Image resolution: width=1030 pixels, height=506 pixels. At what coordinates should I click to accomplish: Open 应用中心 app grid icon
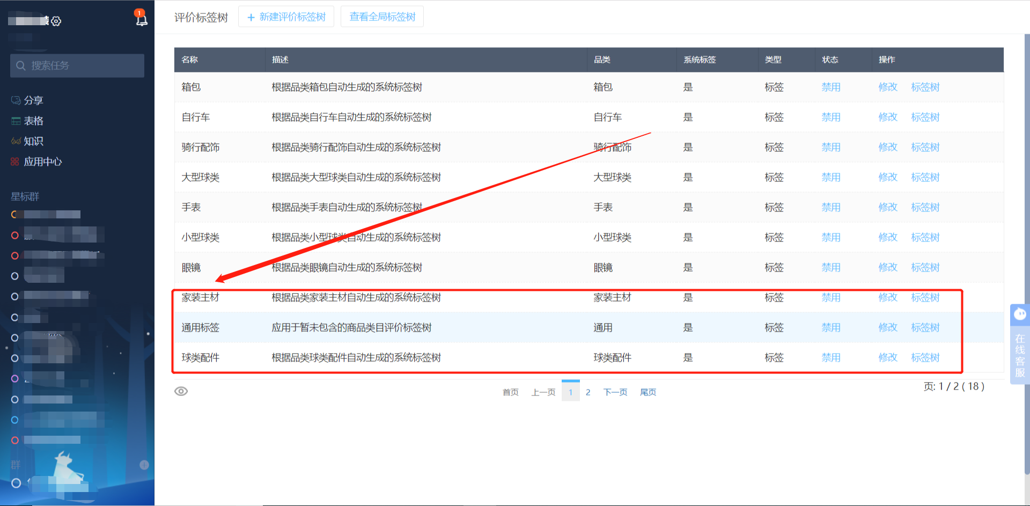point(15,162)
